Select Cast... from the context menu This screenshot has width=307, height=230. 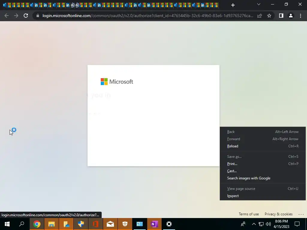pos(263,171)
